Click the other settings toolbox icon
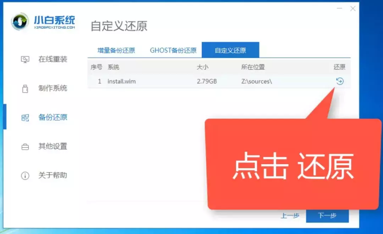 (x=25, y=147)
